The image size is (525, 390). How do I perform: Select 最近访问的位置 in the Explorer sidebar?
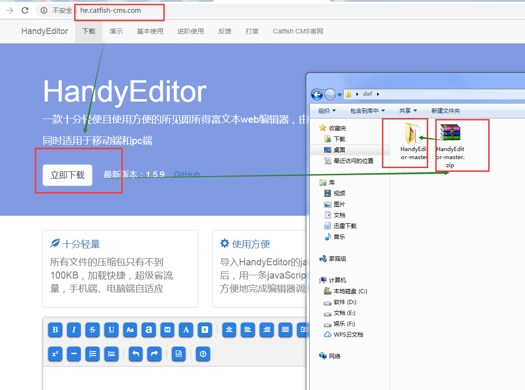pyautogui.click(x=349, y=161)
